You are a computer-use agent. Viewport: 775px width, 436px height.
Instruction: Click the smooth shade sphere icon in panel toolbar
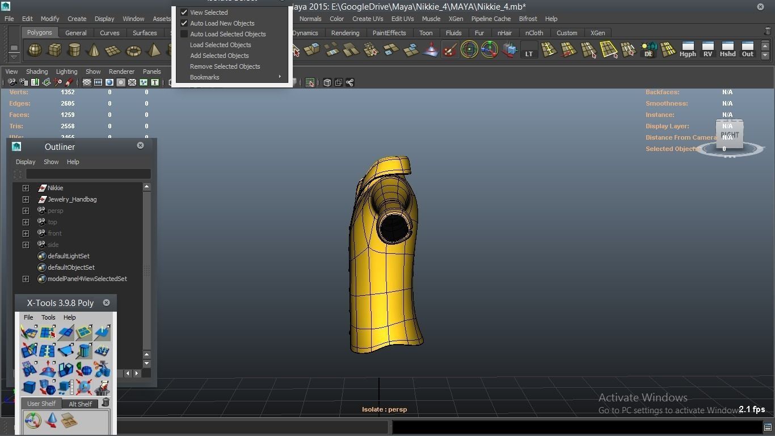pos(109,82)
